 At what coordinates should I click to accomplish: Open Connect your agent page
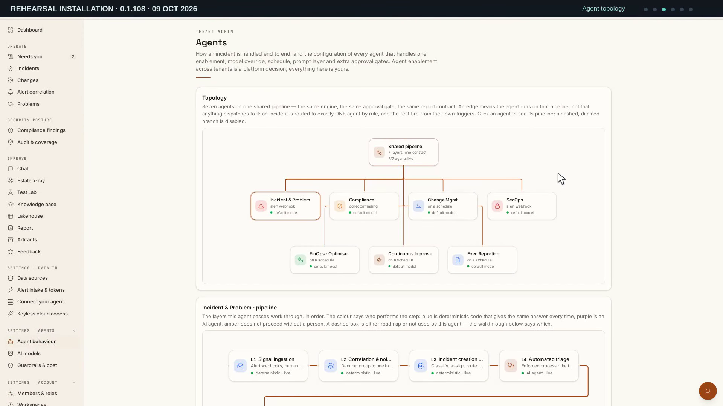42,302
